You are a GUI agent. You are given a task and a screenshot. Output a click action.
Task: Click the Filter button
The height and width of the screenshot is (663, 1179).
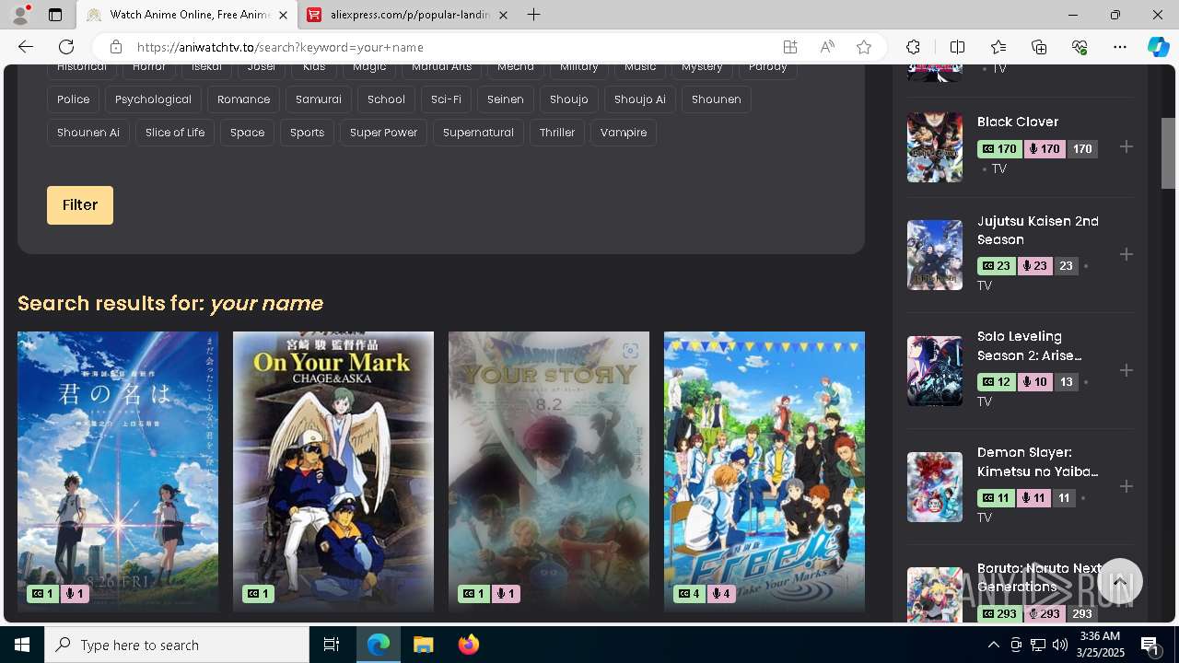pos(80,205)
